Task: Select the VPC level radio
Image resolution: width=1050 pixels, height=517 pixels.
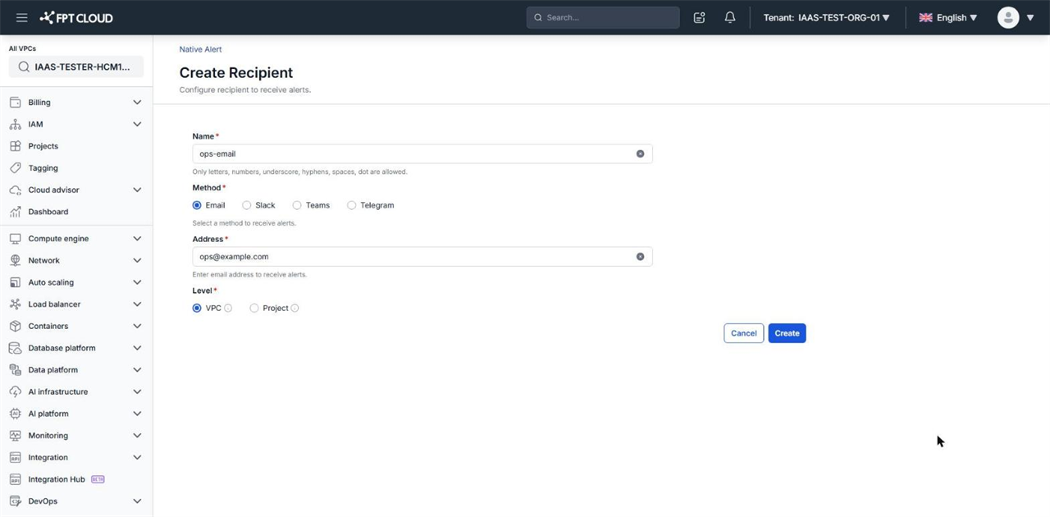Action: point(197,309)
